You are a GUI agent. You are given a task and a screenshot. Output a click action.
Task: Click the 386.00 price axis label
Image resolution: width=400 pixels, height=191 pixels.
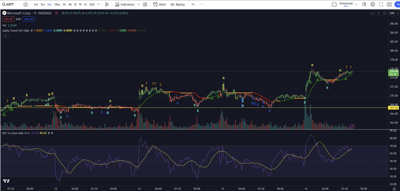tap(394, 24)
